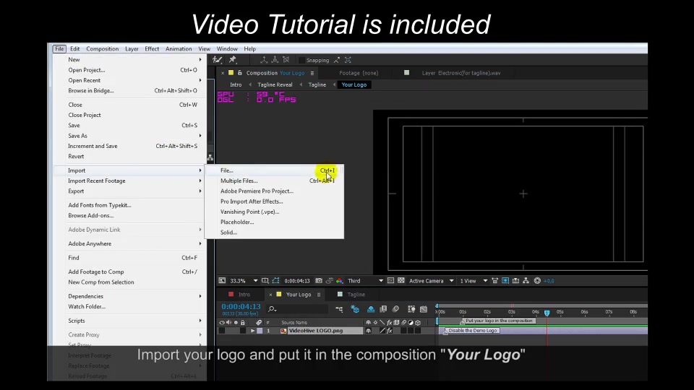Image resolution: width=694 pixels, height=390 pixels.
Task: Move the current time indicator playhead
Action: (x=547, y=313)
